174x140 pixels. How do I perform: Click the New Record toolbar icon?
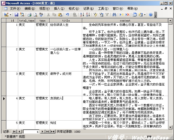click(x=121, y=15)
